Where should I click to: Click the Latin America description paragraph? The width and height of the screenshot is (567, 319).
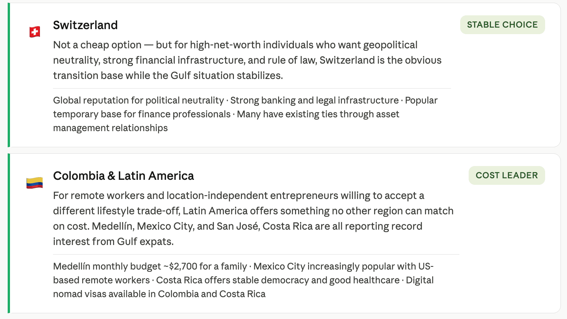[x=253, y=219]
